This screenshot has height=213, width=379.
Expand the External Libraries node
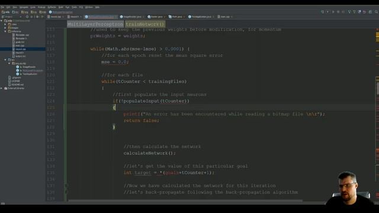pos(1,88)
